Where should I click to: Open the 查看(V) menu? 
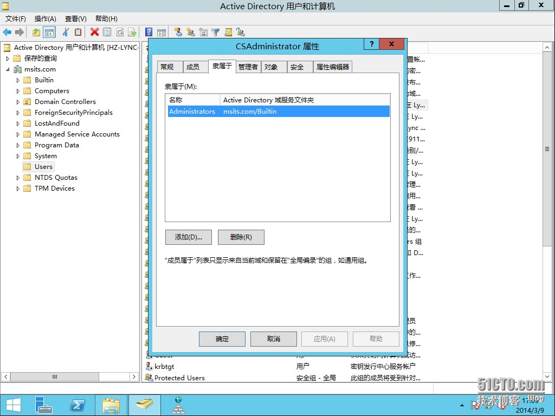76,19
